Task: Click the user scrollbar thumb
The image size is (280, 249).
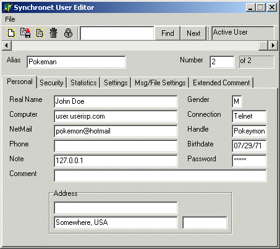Action: point(263,45)
